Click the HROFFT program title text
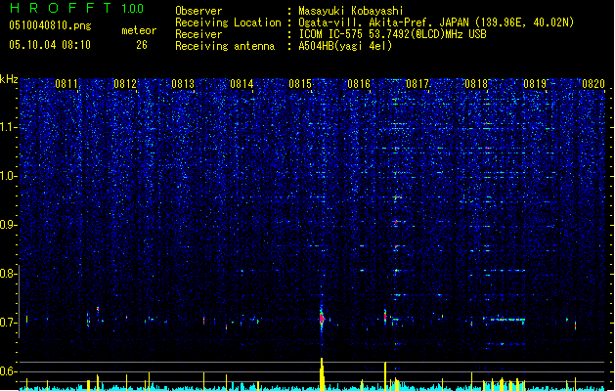615x391 pixels. click(61, 8)
